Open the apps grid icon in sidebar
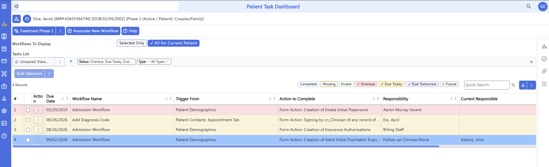 pyautogui.click(x=4, y=6)
